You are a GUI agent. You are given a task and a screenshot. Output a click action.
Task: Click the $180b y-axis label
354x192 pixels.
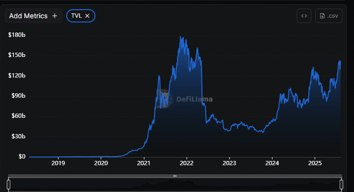(x=17, y=35)
